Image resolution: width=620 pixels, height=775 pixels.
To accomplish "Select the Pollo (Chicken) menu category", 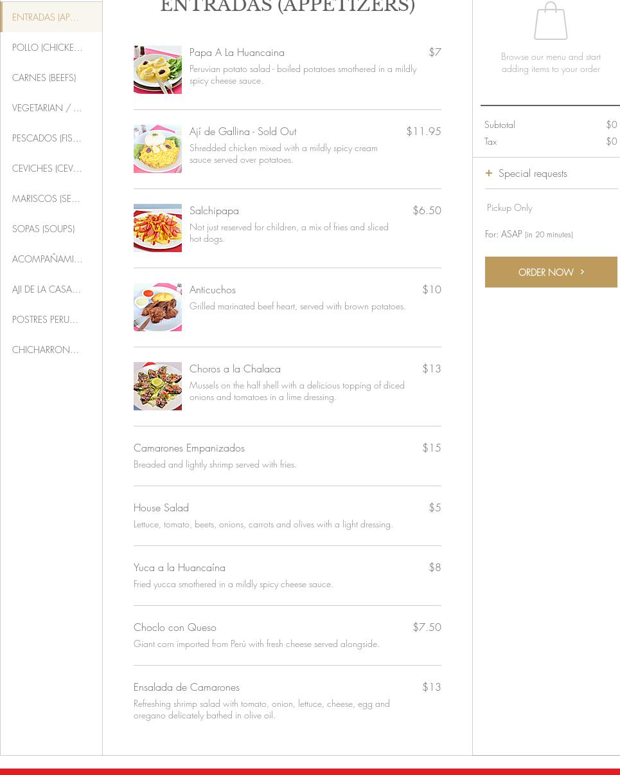I will [48, 48].
